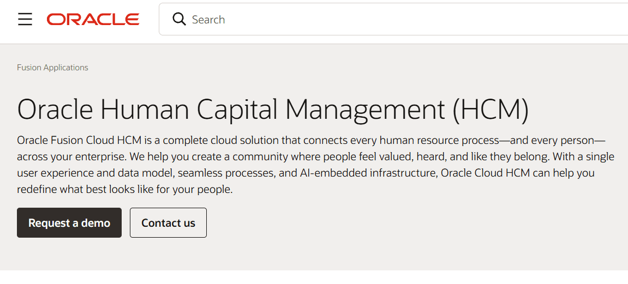Screen dimensions: 628x284
Task: Click the Request a demo button
Action: click(x=69, y=223)
